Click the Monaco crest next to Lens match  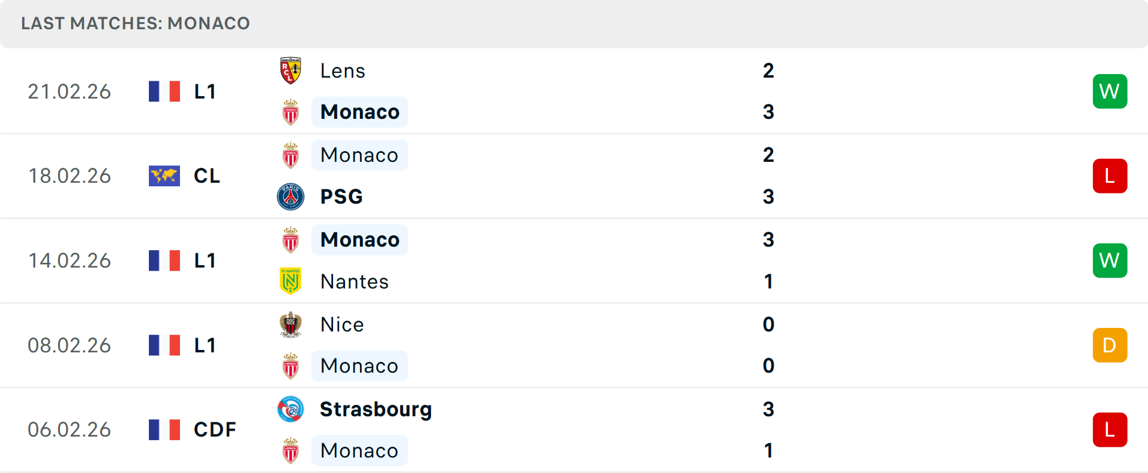(291, 112)
